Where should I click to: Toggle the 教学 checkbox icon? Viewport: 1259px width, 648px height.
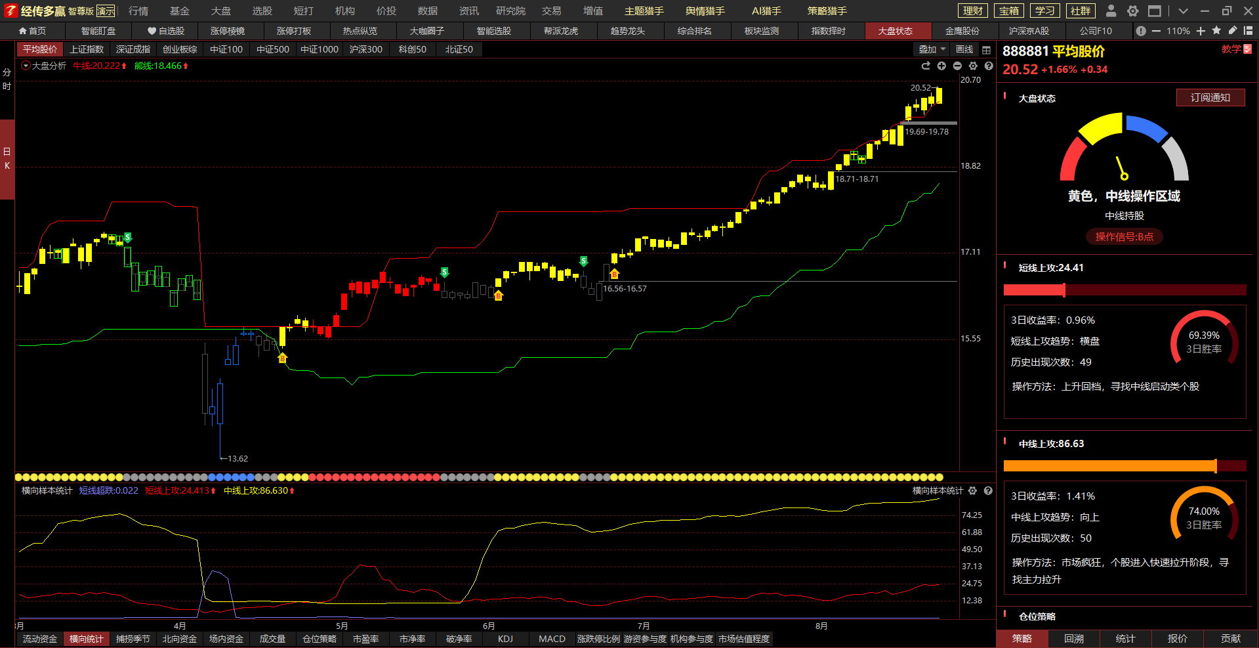point(1248,49)
